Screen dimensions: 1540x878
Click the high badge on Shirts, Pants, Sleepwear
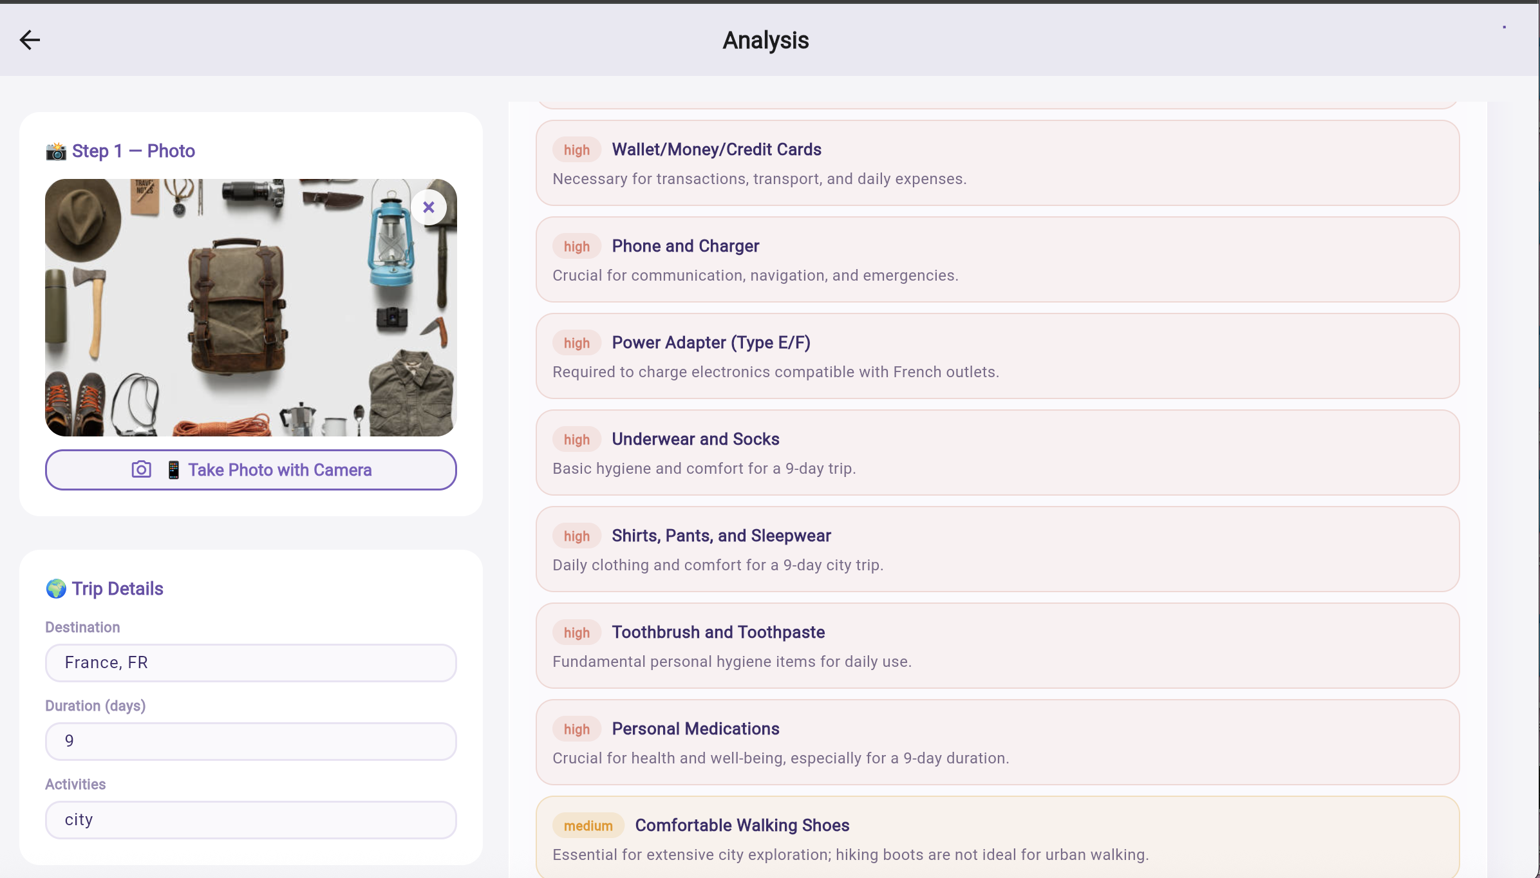pyautogui.click(x=576, y=536)
